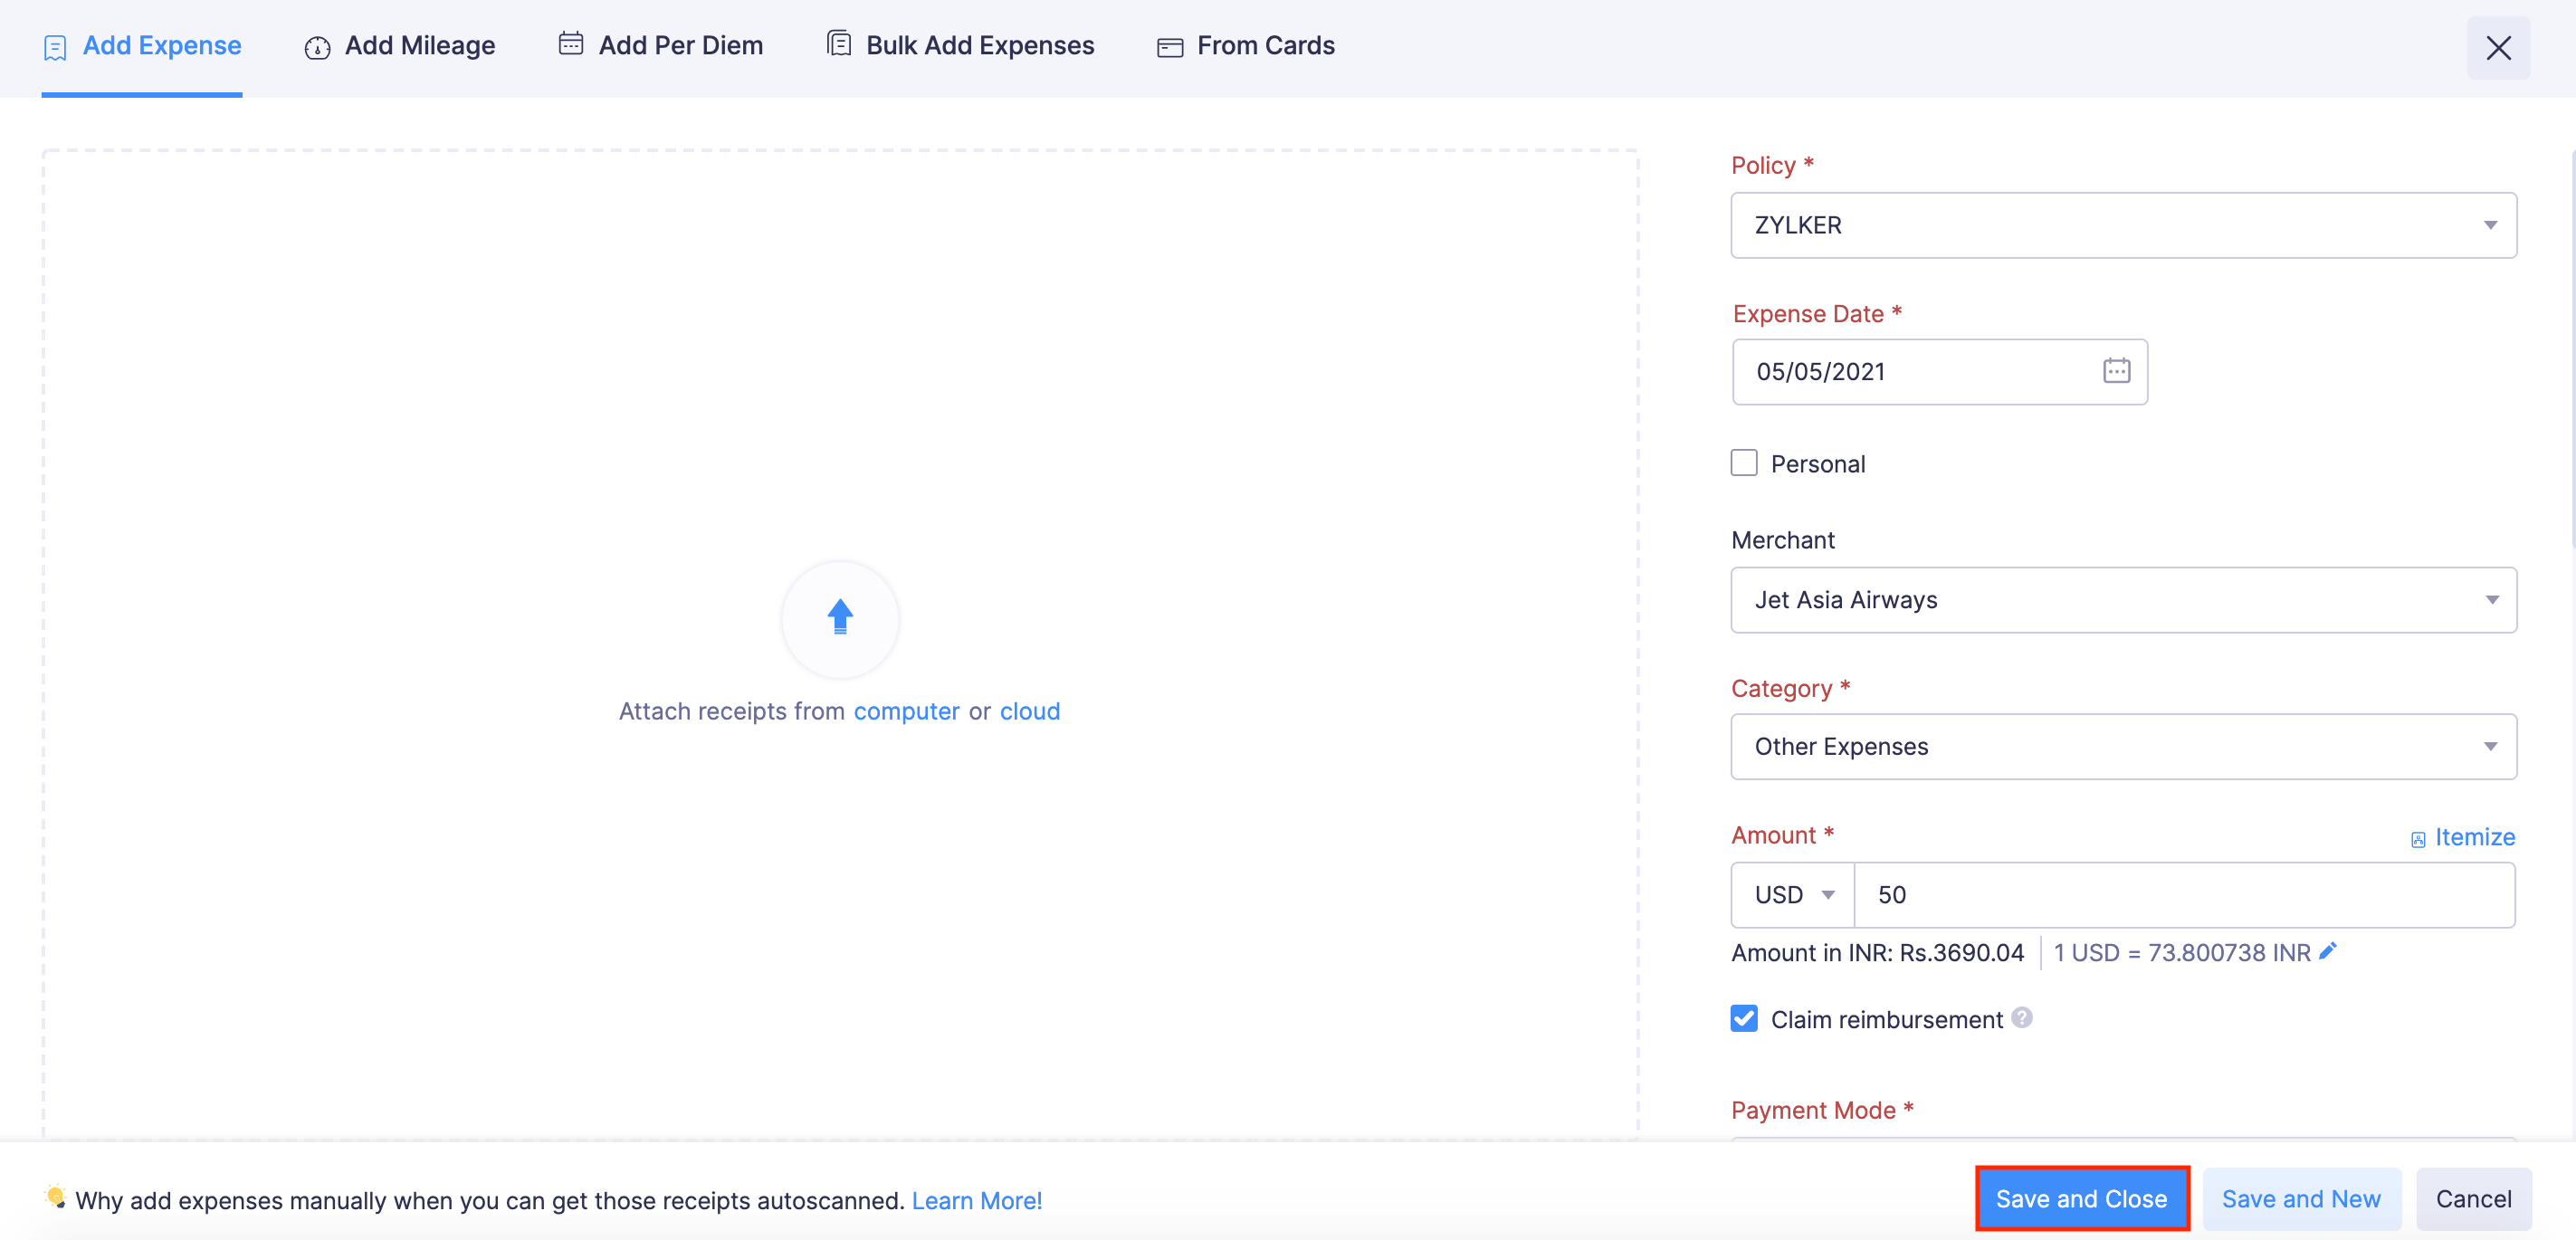Open Add Mileage via its gauge icon
This screenshot has width=2576, height=1240.
pyautogui.click(x=317, y=47)
